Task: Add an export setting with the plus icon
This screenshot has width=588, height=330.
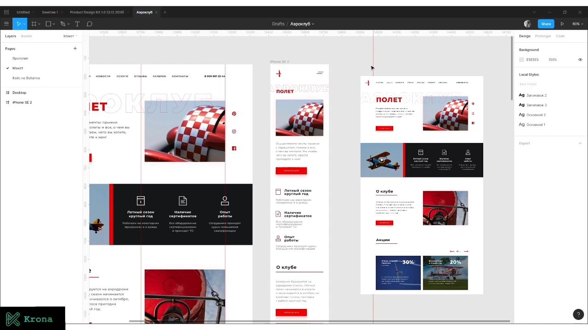Action: tap(580, 143)
